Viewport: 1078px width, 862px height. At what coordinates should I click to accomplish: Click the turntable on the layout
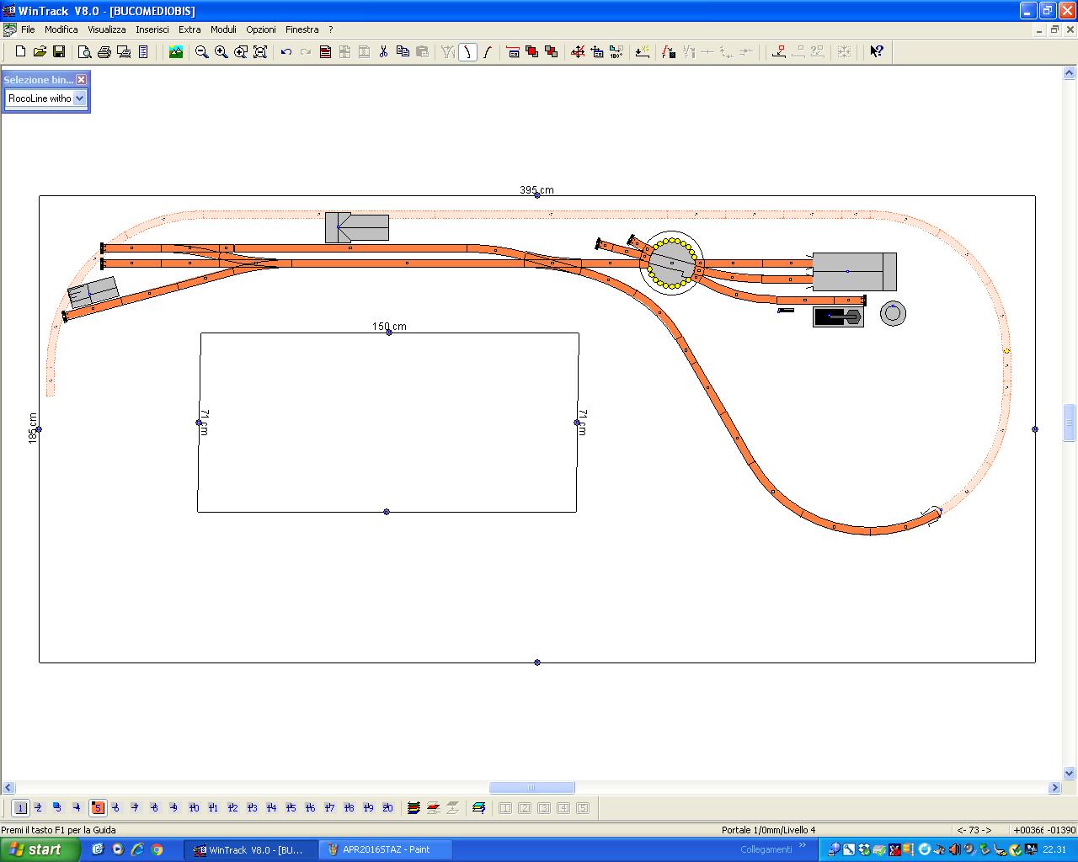(x=671, y=263)
